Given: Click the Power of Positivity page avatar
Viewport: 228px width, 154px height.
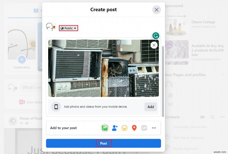Looking at the screenshot, I should (x=13, y=121).
